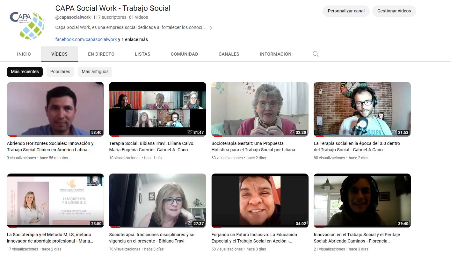Click '63 visualizaciones • hace 2 días'
This screenshot has width=451, height=260.
(x=238, y=158)
